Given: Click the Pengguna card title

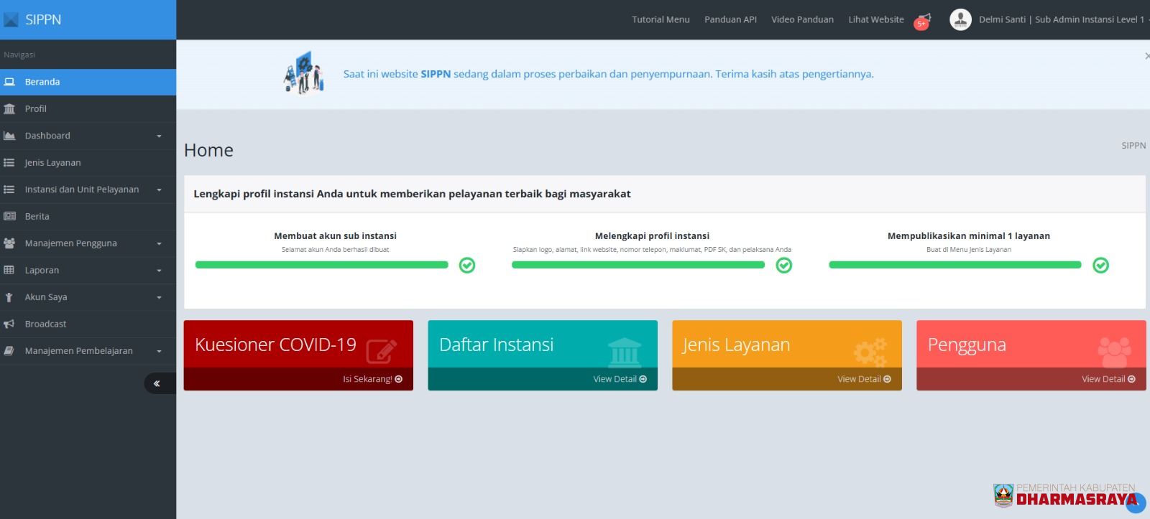Looking at the screenshot, I should point(967,345).
